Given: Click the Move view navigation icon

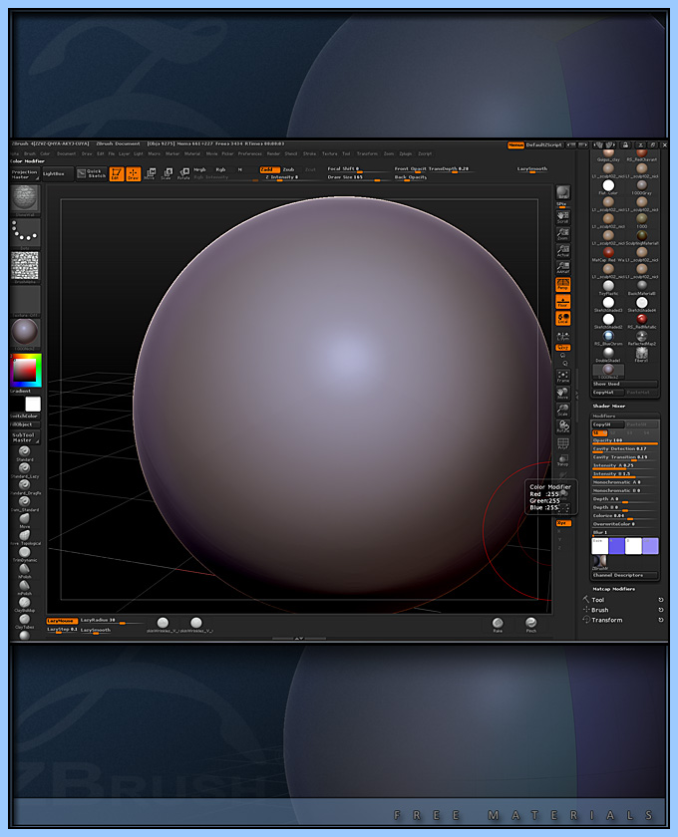Looking at the screenshot, I should [562, 394].
